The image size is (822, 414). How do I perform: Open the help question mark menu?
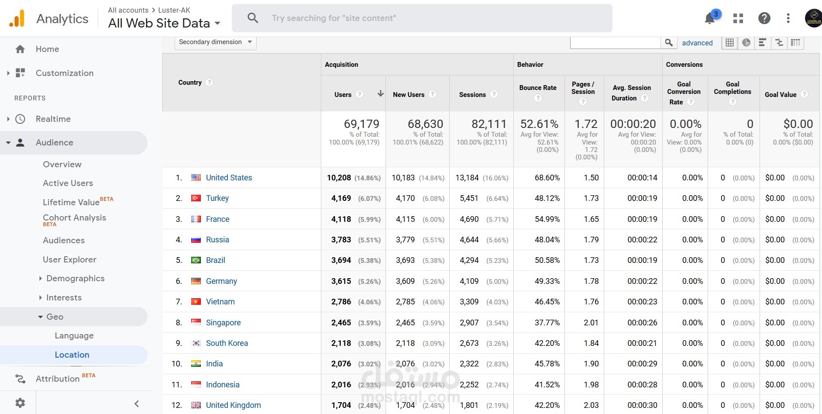pyautogui.click(x=764, y=18)
